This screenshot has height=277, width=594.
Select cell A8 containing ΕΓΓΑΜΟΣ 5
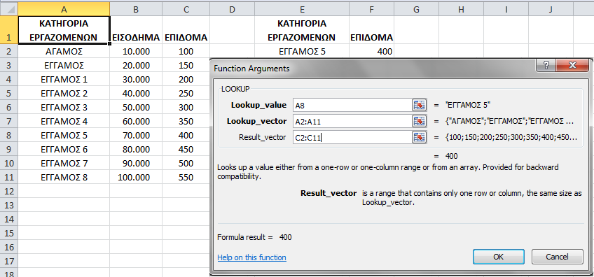tap(64, 135)
